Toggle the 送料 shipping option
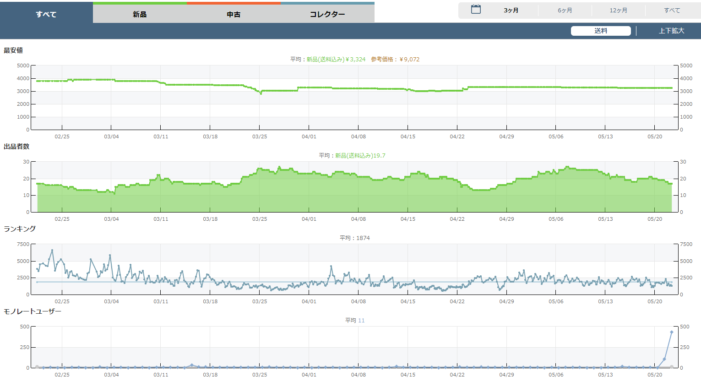 600,31
